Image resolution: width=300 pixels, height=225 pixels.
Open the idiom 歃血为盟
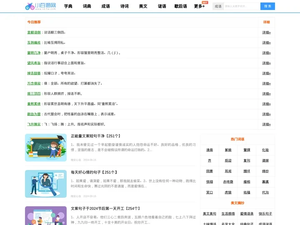pyautogui.click(x=34, y=114)
